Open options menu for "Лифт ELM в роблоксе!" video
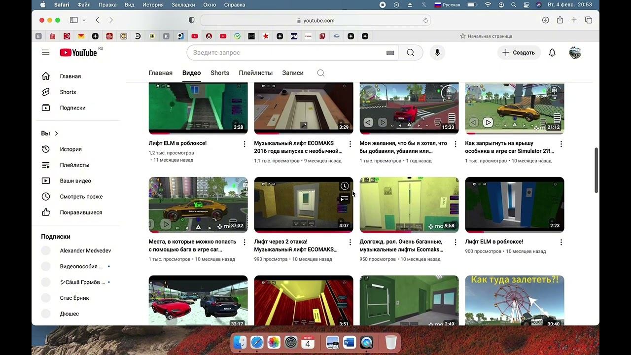 click(245, 144)
